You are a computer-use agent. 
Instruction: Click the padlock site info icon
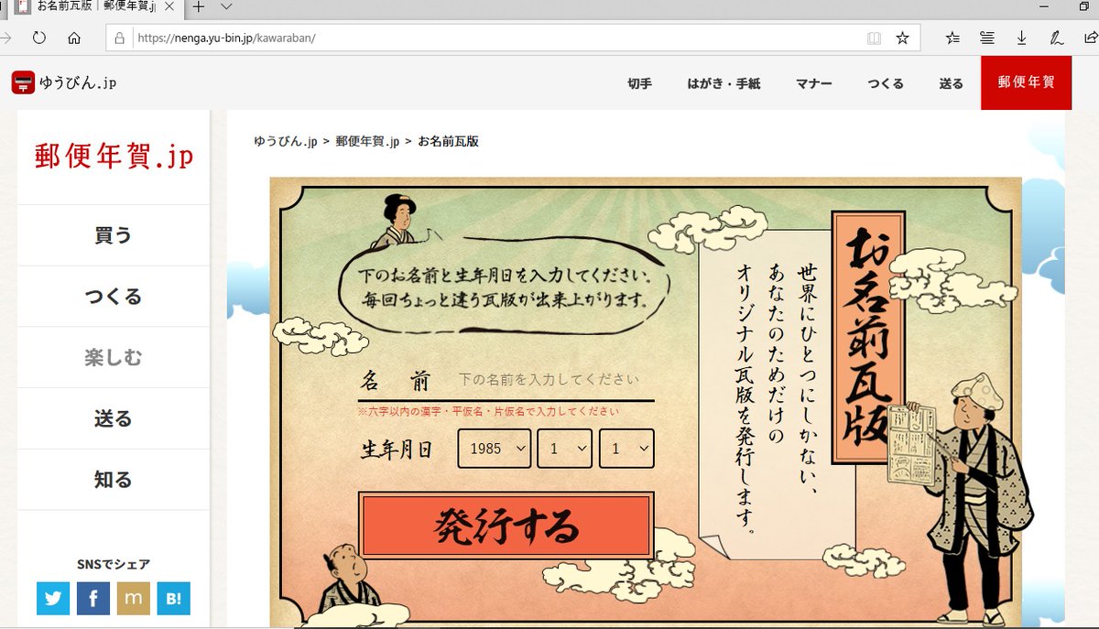pyautogui.click(x=119, y=38)
